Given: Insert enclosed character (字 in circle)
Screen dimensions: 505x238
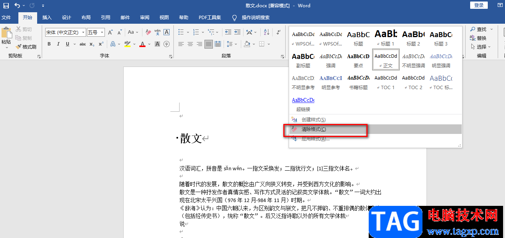Looking at the screenshot, I should 167,44.
